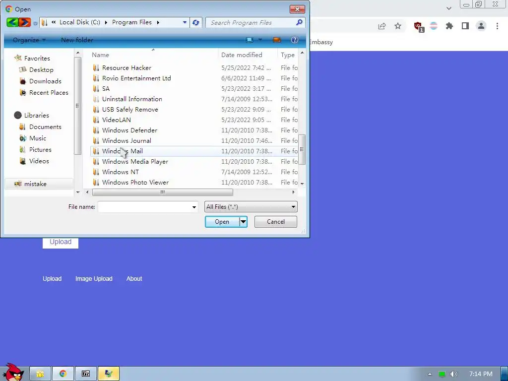Select Recent Places in Favorites
The width and height of the screenshot is (508, 381).
(x=49, y=93)
